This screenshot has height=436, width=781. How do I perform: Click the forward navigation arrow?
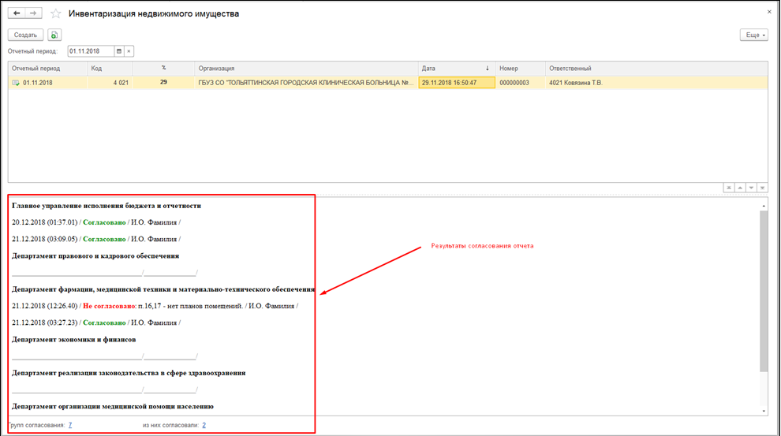[34, 14]
